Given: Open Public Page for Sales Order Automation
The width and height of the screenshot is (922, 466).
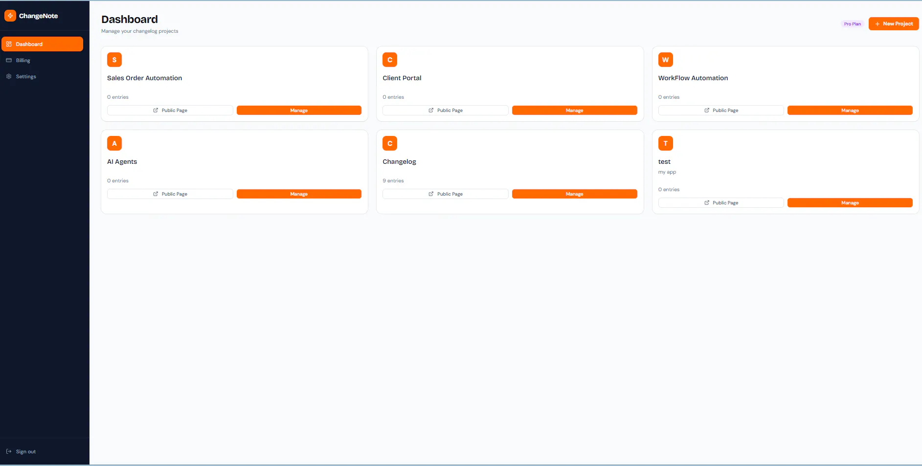Looking at the screenshot, I should pyautogui.click(x=170, y=111).
